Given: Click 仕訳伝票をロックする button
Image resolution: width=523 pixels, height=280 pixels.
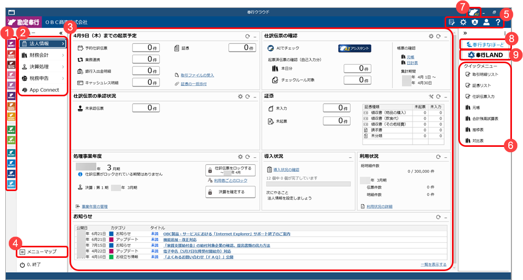Looking at the screenshot, I should (230, 170).
